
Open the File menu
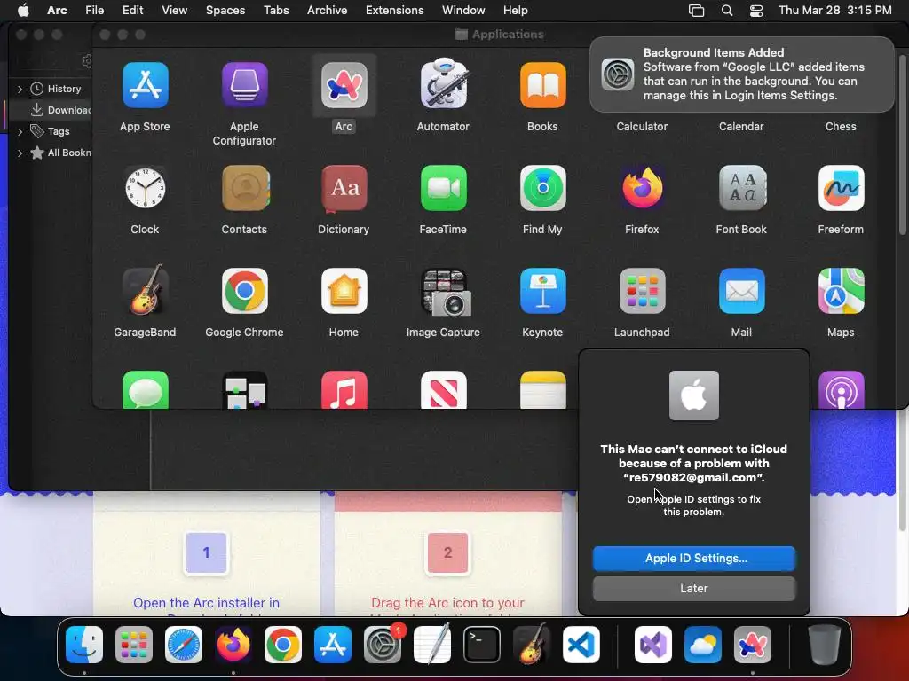(94, 10)
